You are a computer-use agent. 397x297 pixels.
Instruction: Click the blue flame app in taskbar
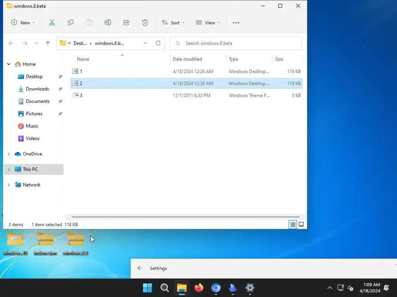pyautogui.click(x=233, y=288)
